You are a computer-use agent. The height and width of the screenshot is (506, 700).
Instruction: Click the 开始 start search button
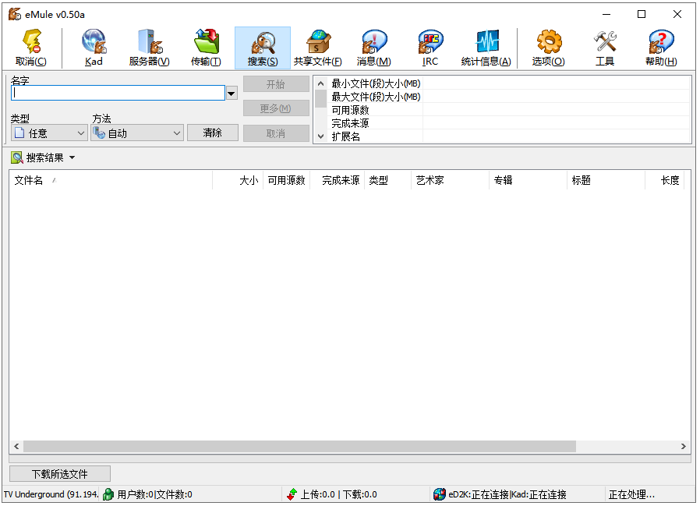pos(276,84)
